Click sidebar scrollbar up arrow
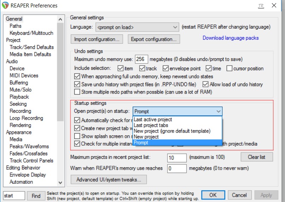Image resolution: width=285 pixels, height=202 pixels. pos(60,19)
